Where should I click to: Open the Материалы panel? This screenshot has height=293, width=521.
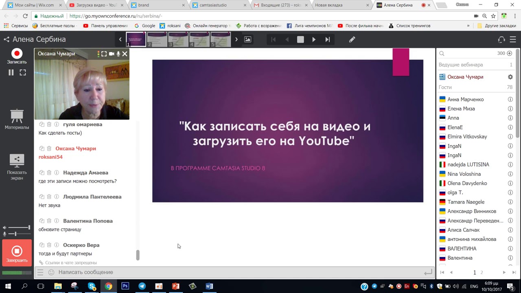click(x=17, y=119)
